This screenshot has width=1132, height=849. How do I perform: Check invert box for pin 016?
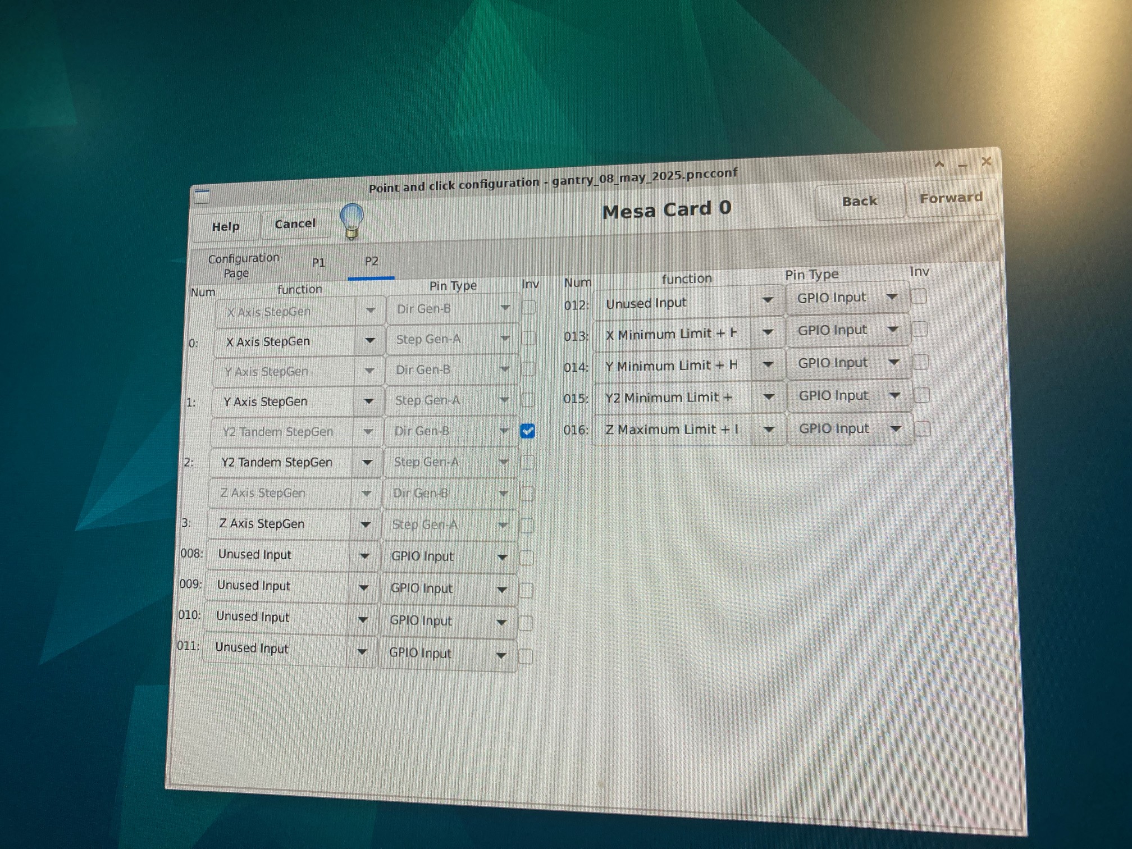point(923,429)
